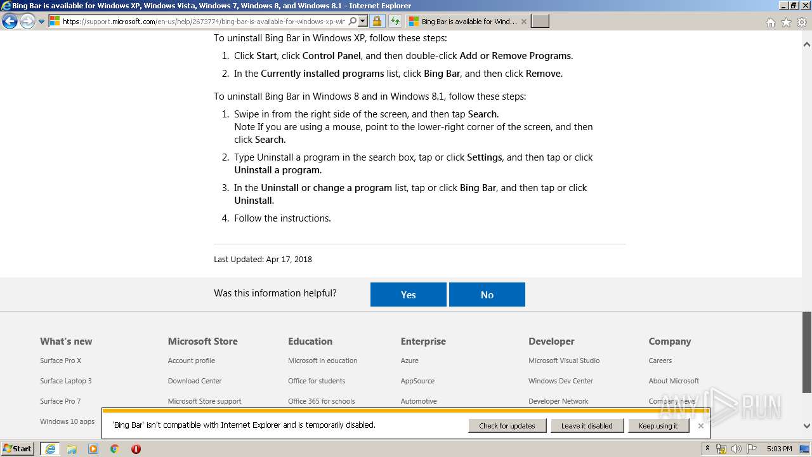Click the volume speaker tray icon
The image size is (812, 457).
pos(736,449)
